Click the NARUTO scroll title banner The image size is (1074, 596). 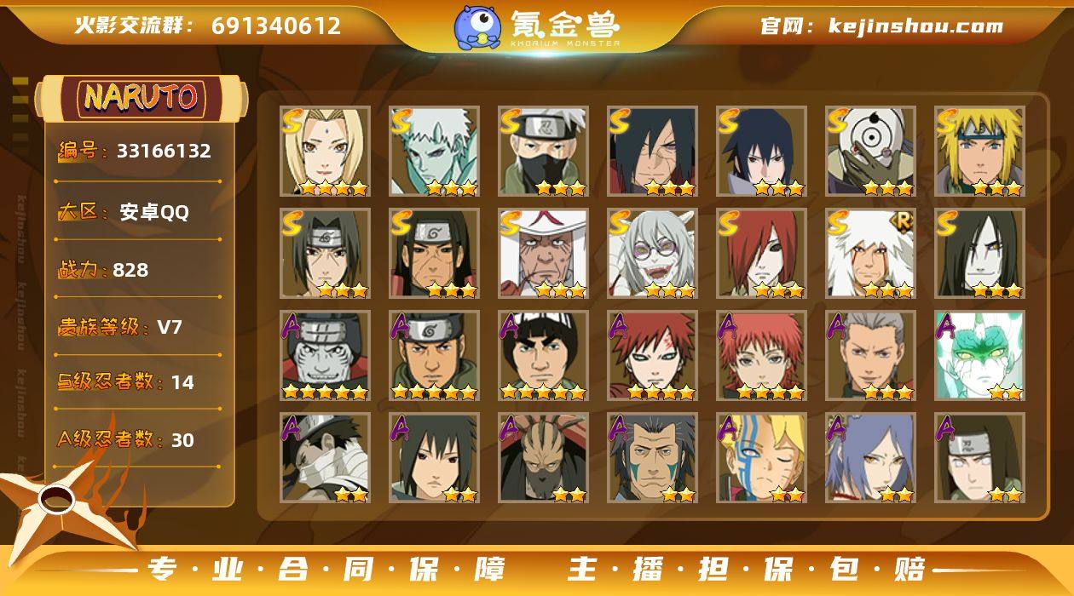[141, 98]
